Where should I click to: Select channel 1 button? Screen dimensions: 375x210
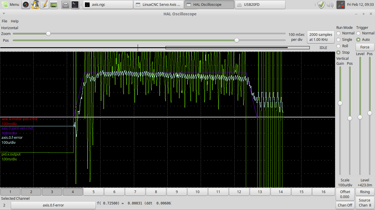[x=10, y=192]
